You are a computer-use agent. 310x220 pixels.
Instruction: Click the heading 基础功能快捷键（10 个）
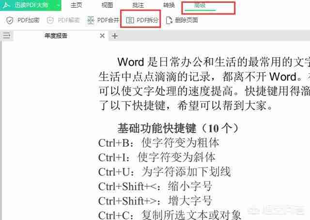click(x=178, y=128)
